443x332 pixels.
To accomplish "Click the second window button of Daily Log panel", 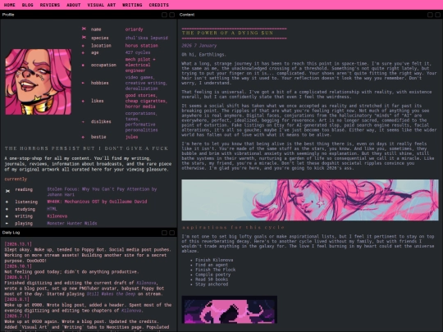I will coord(171,233).
